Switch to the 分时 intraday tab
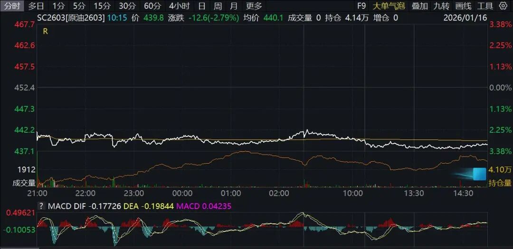The image size is (513, 249). tap(12, 6)
